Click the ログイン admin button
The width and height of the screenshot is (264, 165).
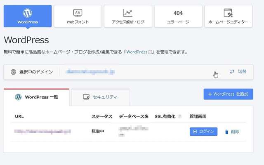point(203,132)
